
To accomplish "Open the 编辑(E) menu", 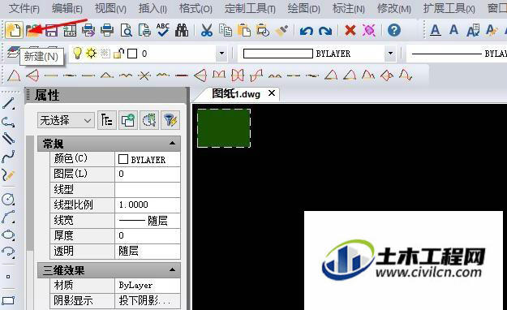I will 67,8.
